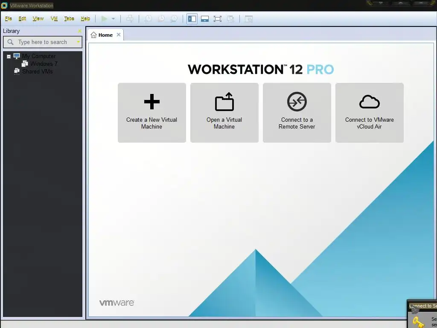
Task: Click the Library search input field
Action: [43, 42]
